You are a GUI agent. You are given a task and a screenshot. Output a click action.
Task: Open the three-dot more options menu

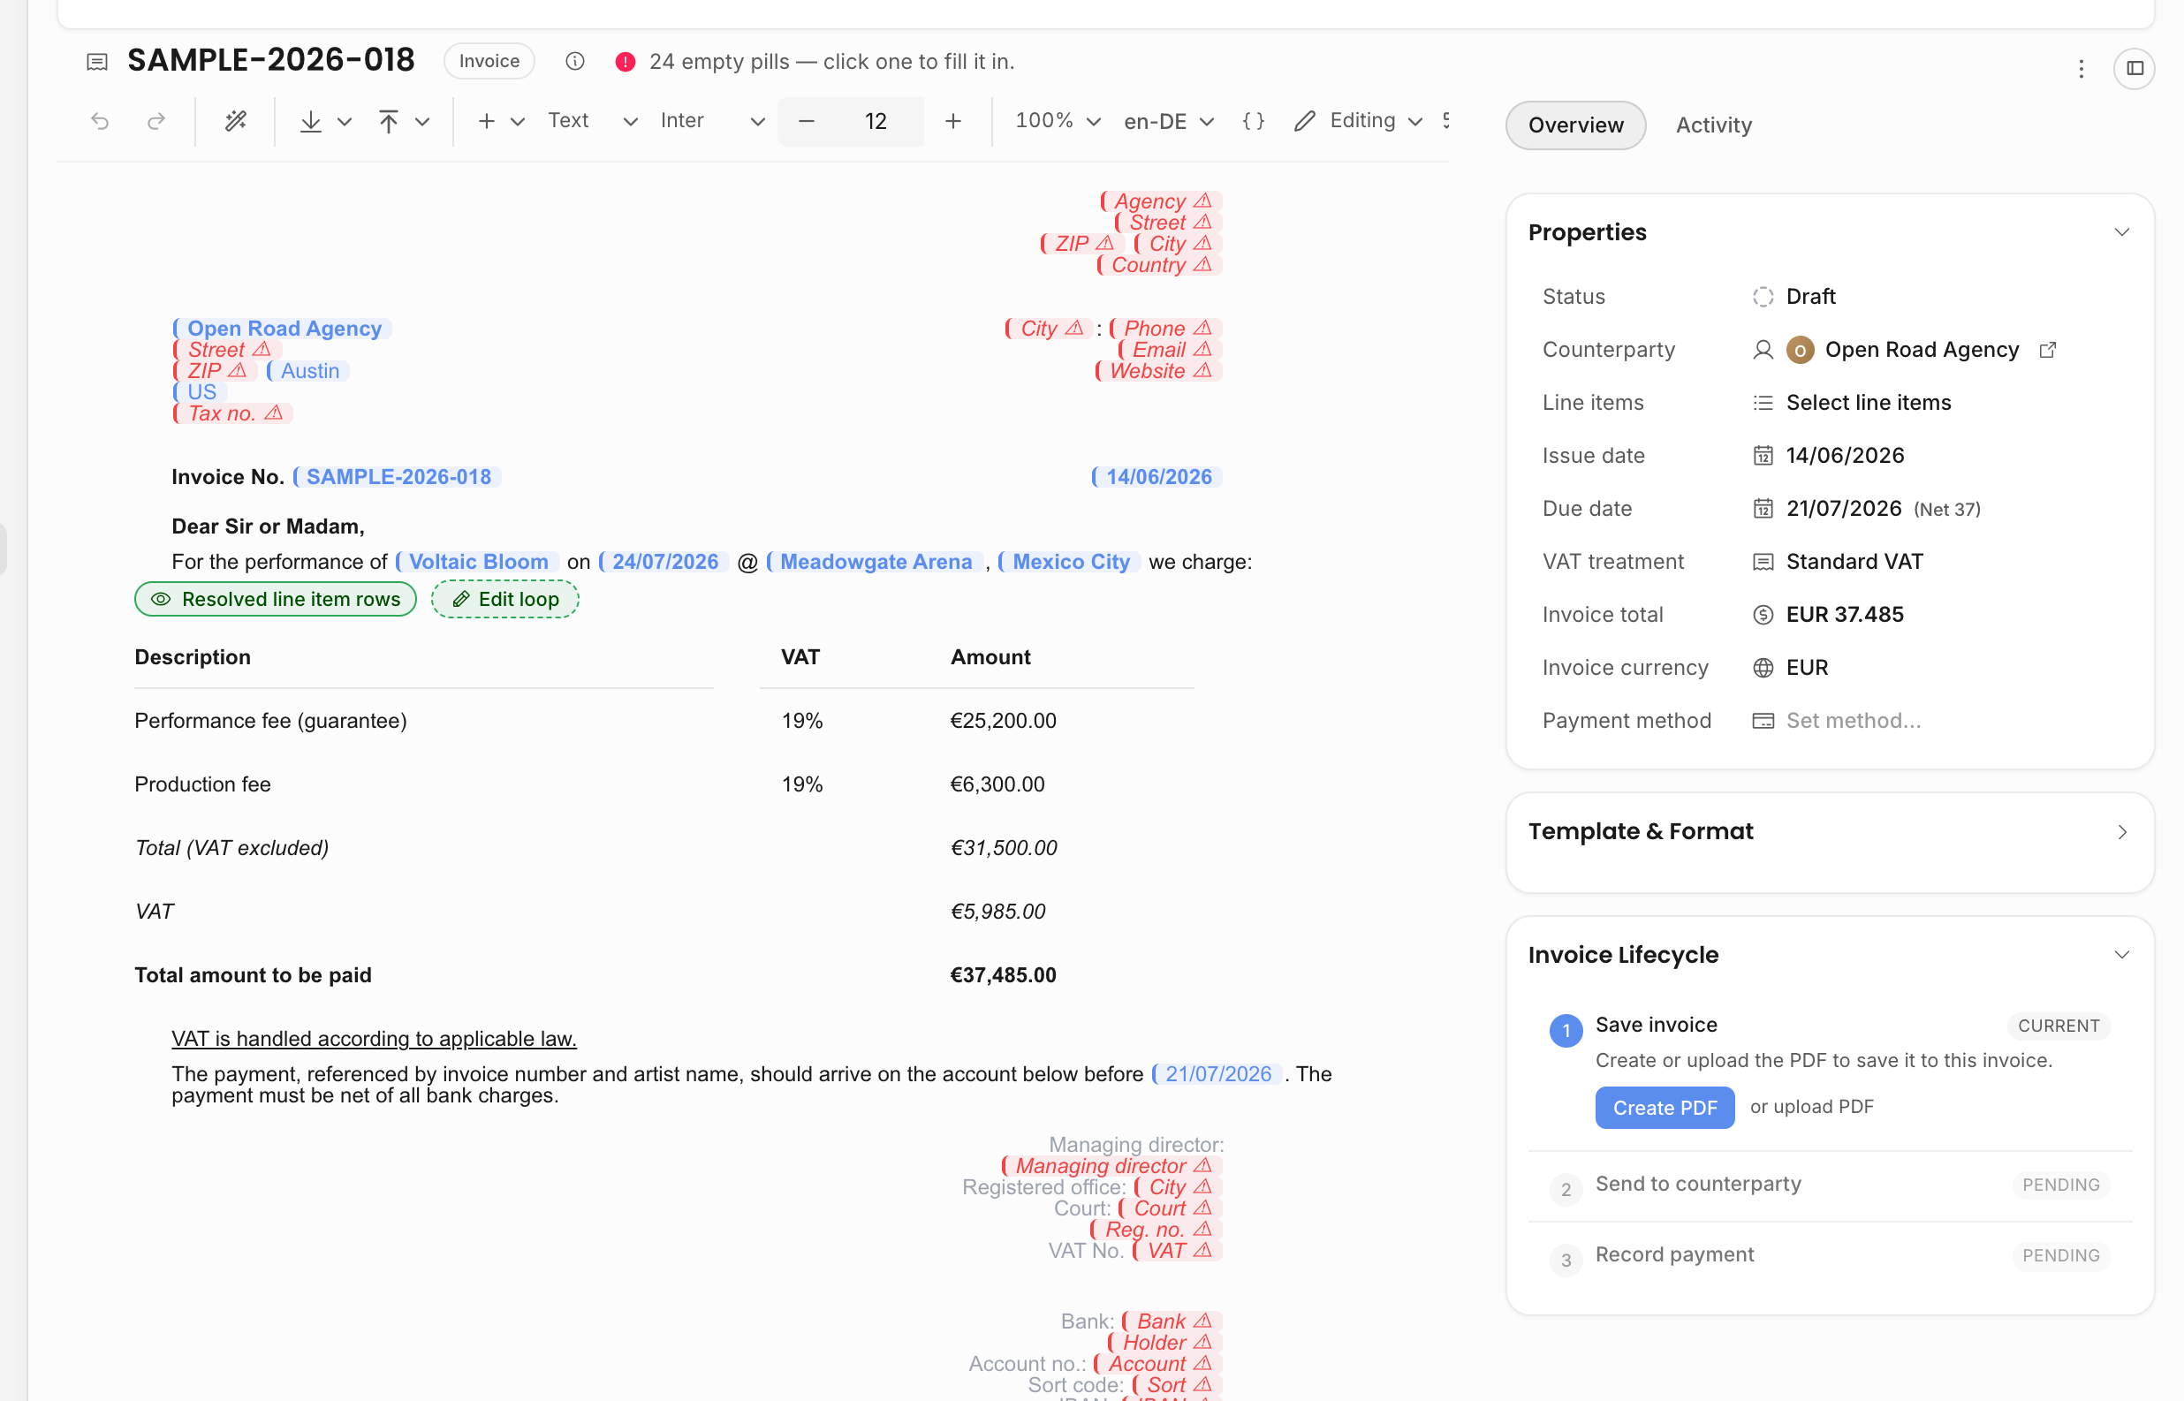click(x=2081, y=68)
